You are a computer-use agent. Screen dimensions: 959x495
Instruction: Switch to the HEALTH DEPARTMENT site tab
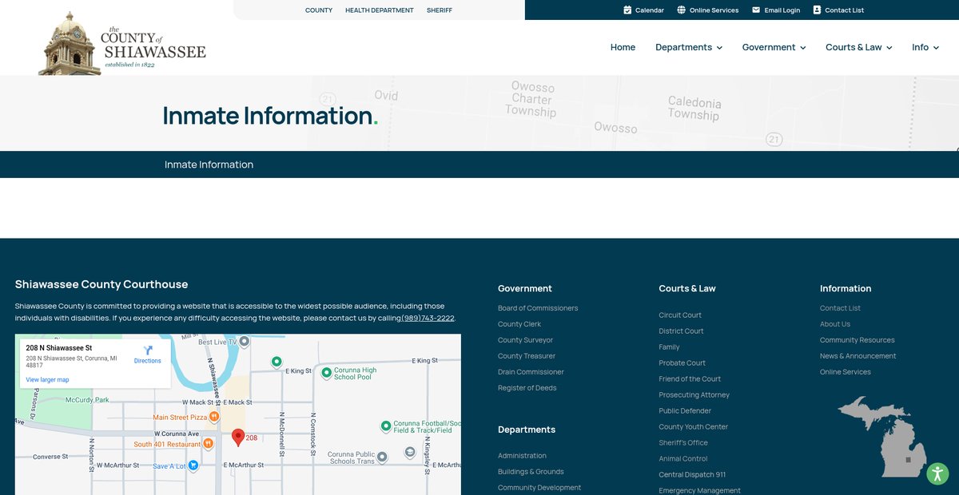point(380,10)
